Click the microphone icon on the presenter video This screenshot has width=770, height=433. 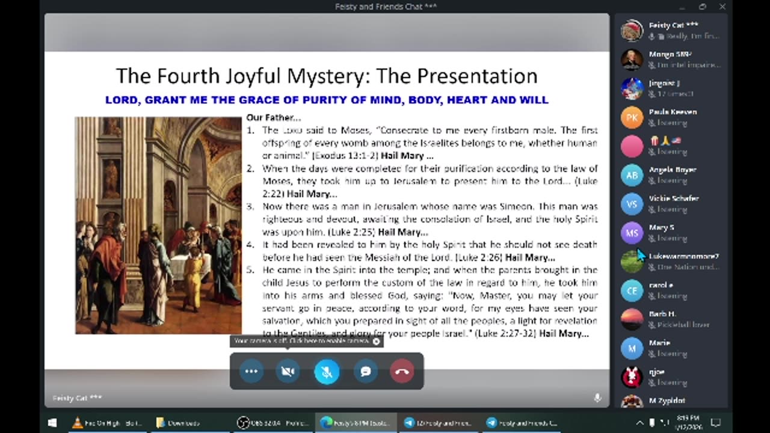tap(597, 398)
